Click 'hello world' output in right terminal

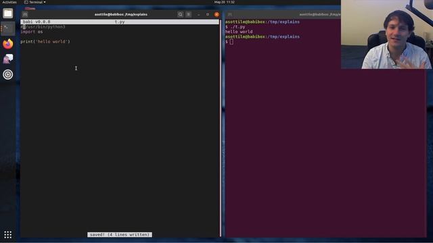pyautogui.click(x=239, y=32)
